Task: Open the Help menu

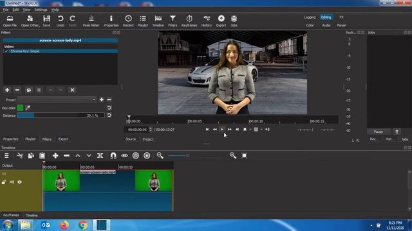Action: pyautogui.click(x=55, y=10)
